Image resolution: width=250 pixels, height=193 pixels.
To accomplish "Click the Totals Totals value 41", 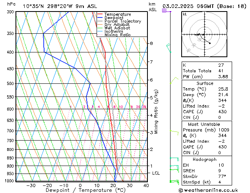I will (221, 71).
